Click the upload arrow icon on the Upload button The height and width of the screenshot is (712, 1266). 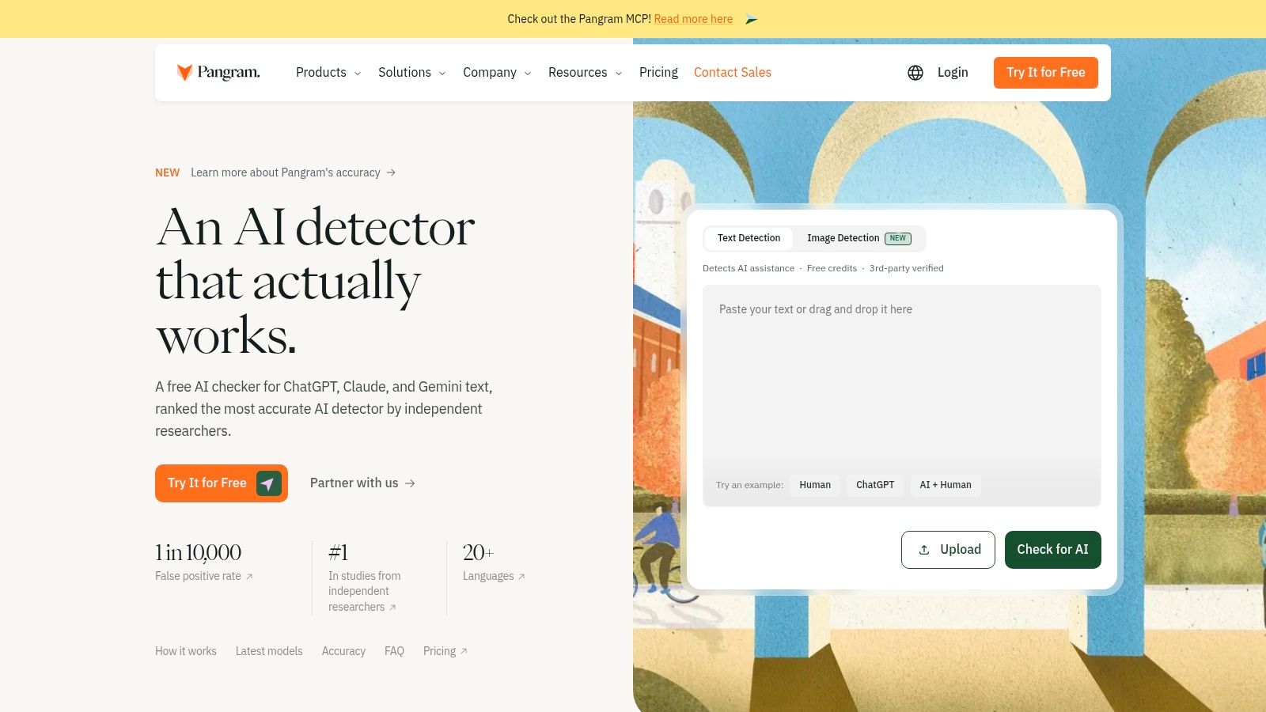pos(924,550)
